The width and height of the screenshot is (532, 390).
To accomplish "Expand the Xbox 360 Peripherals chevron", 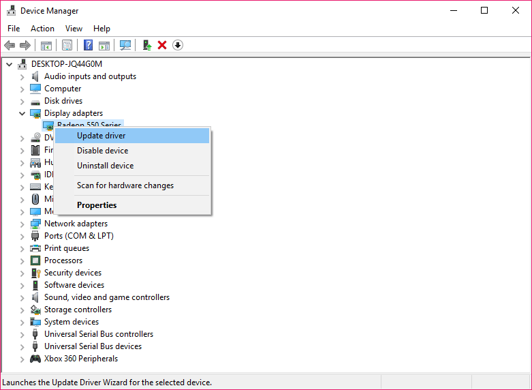I will click(22, 359).
